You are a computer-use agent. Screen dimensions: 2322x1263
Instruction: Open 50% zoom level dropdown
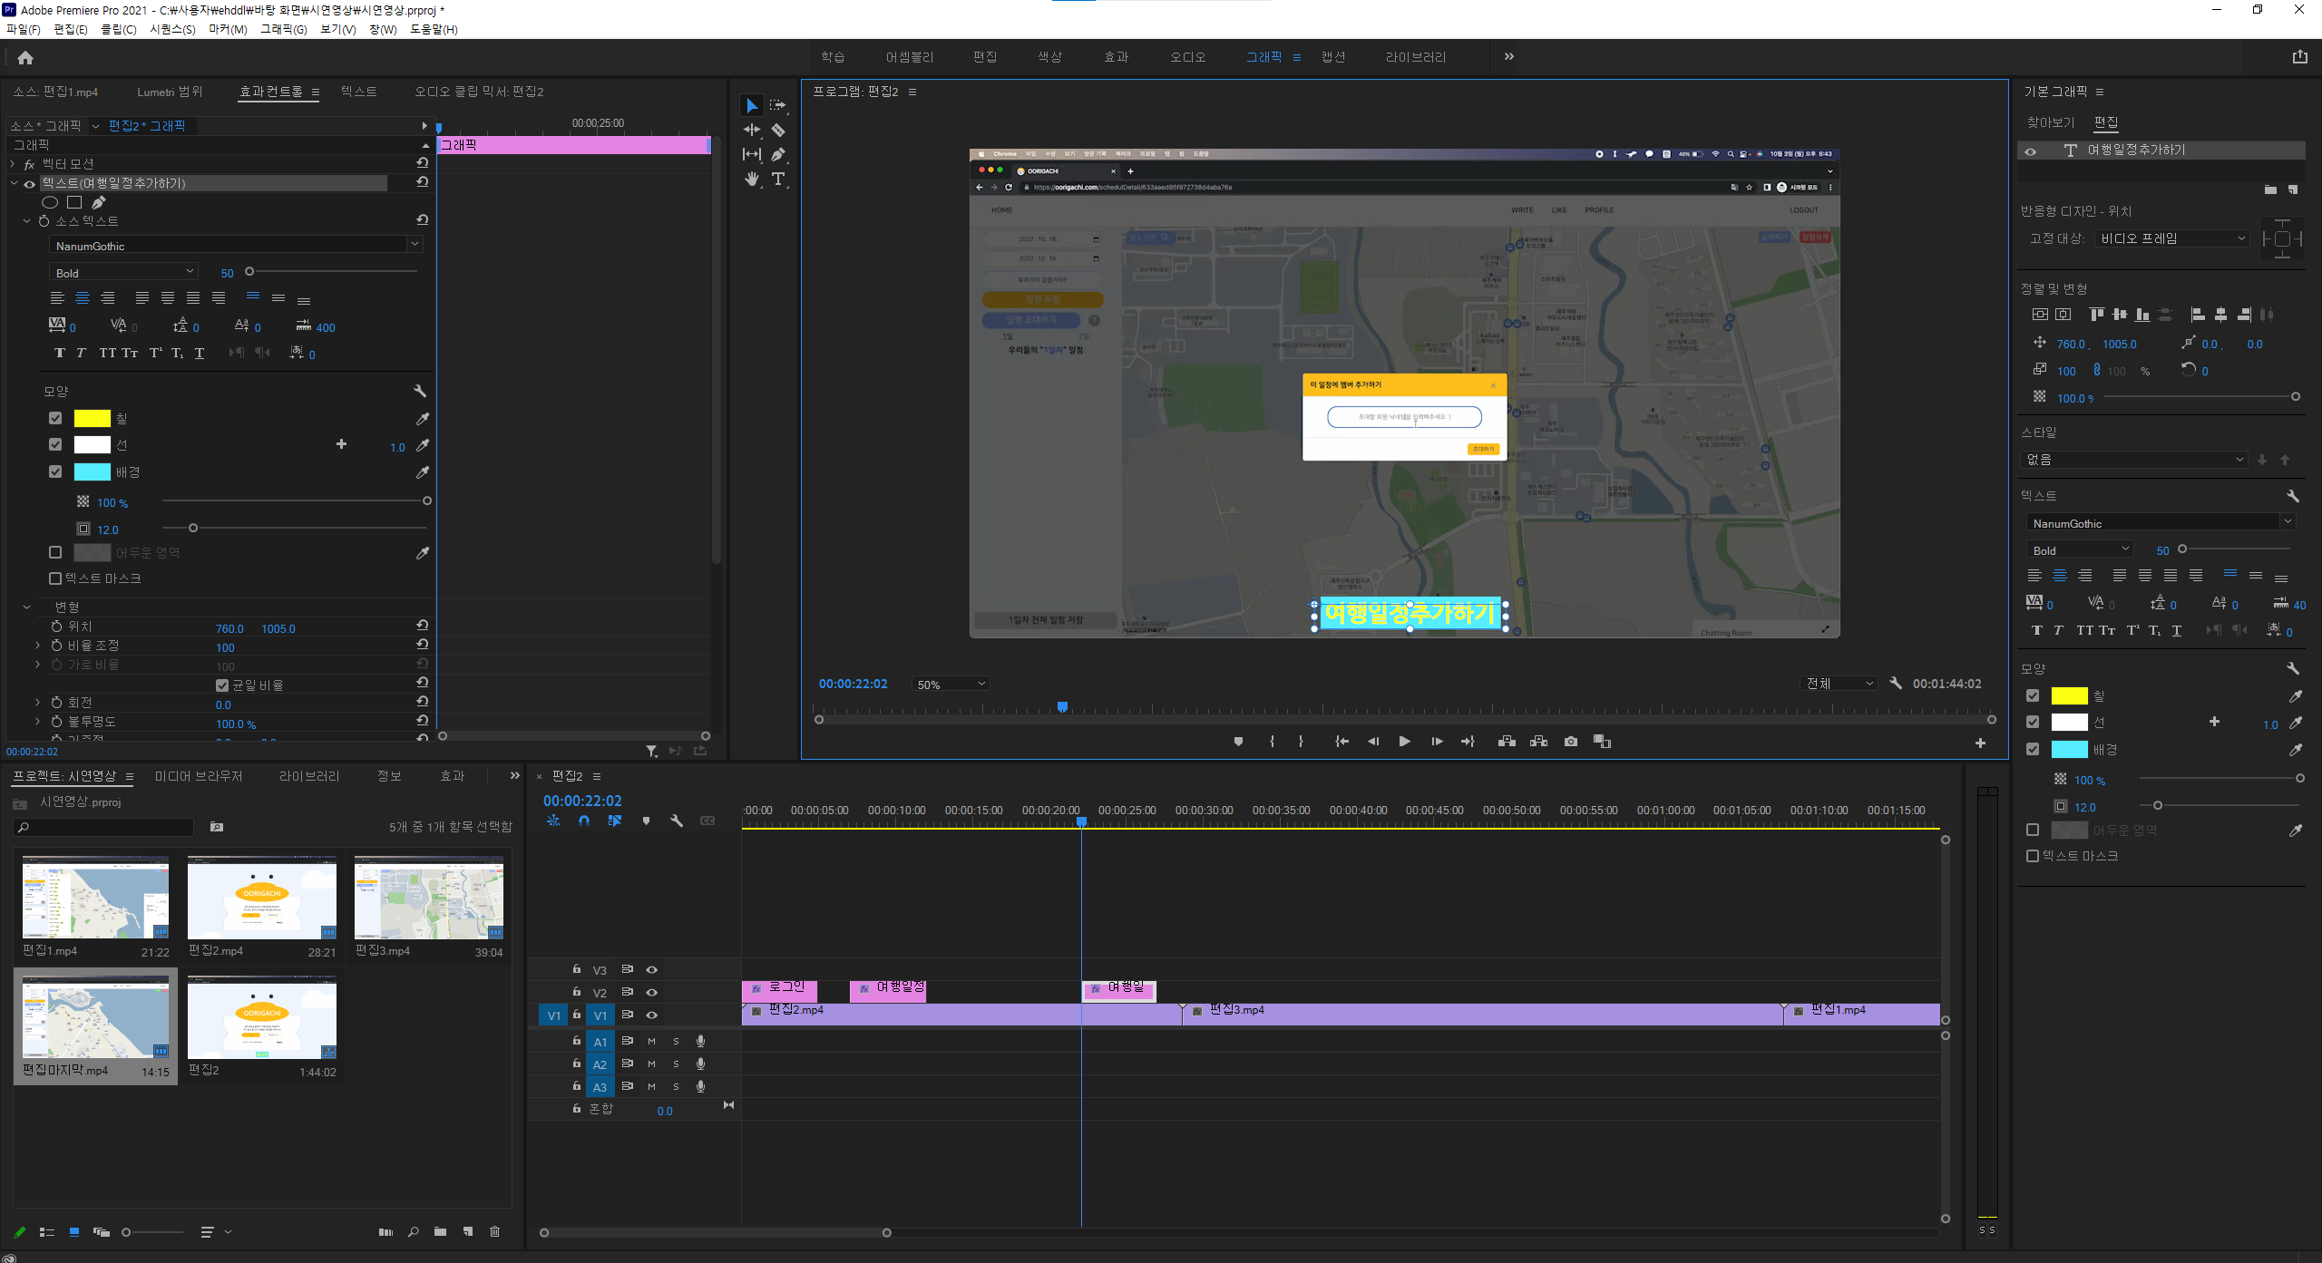click(x=951, y=685)
